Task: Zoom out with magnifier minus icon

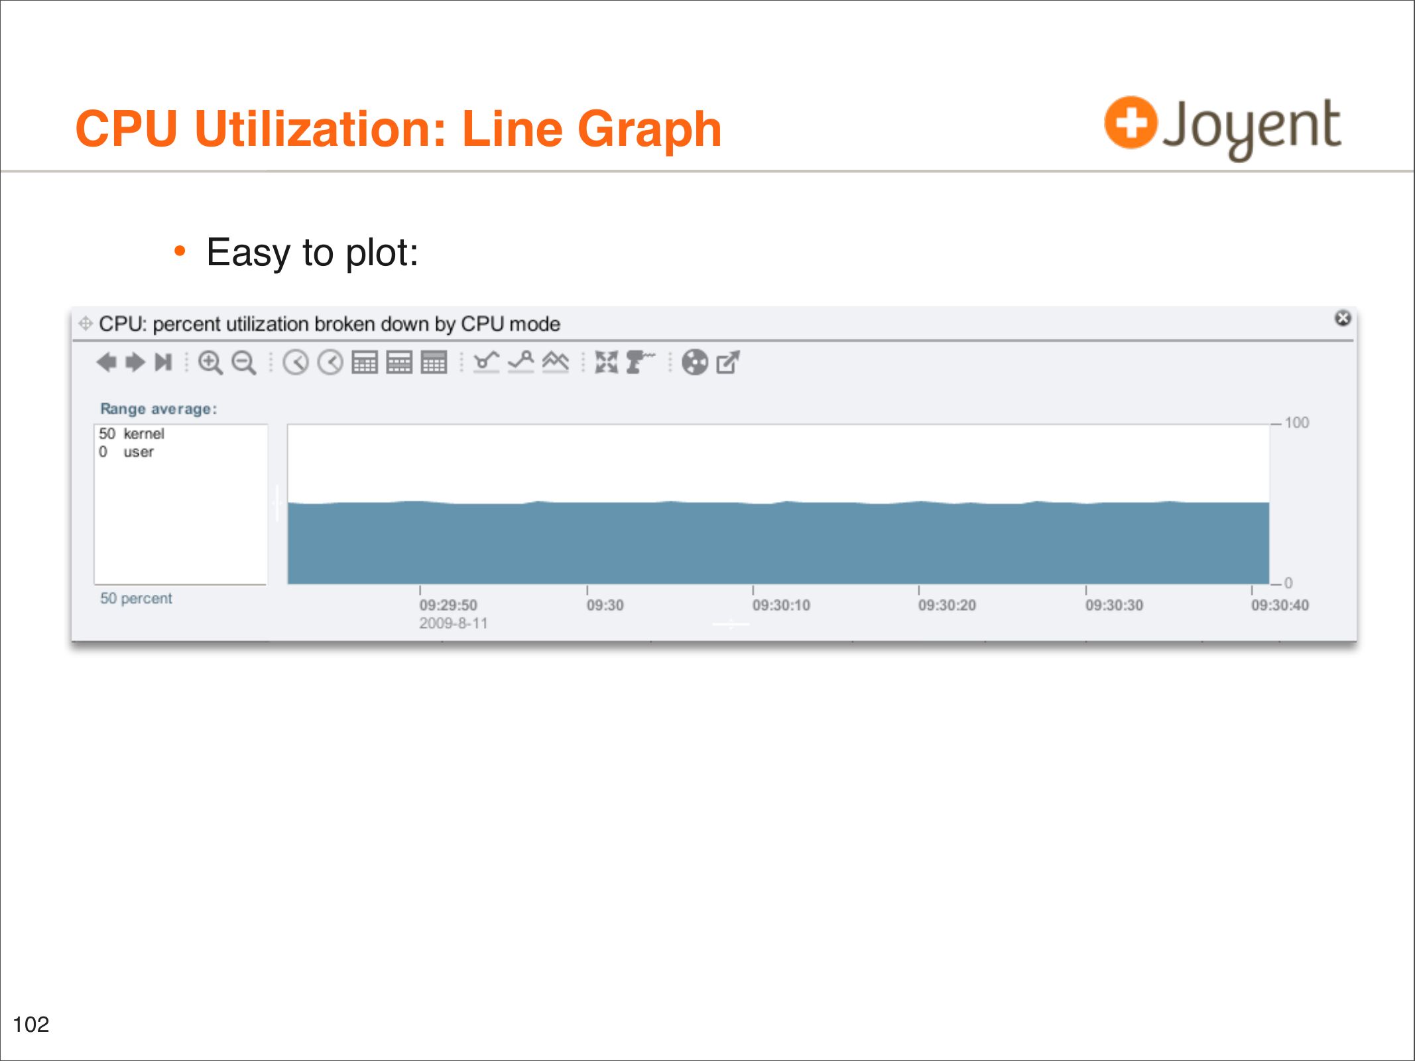Action: (244, 363)
